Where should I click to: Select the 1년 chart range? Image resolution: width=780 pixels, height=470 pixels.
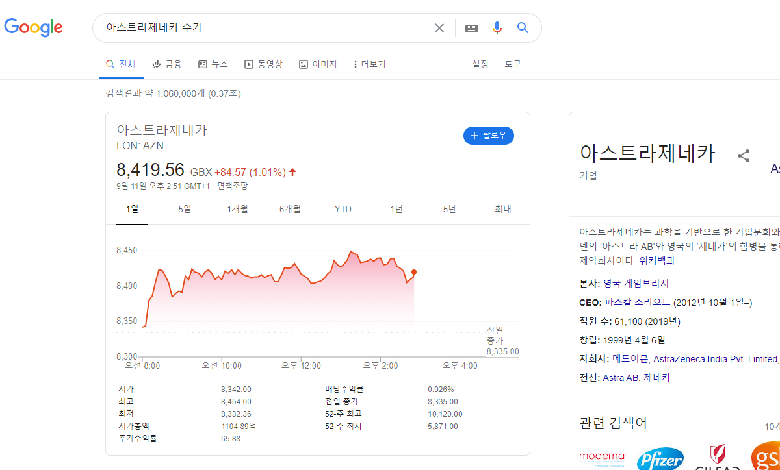(396, 209)
